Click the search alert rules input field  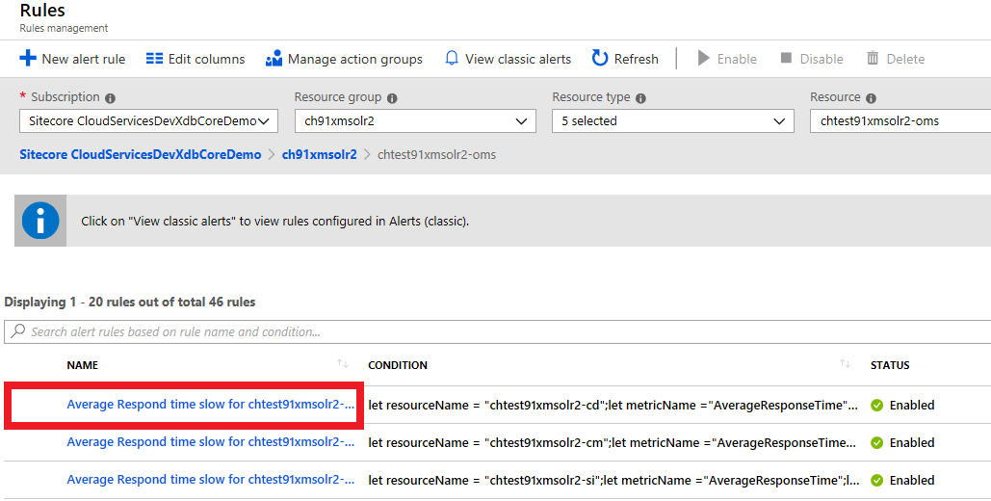click(x=482, y=331)
